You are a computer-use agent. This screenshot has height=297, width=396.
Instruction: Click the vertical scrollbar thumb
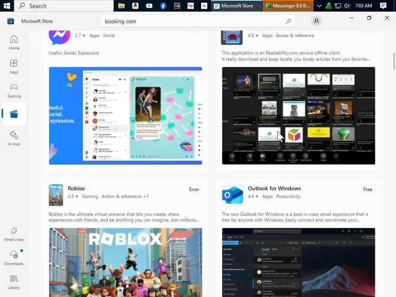pos(394,61)
